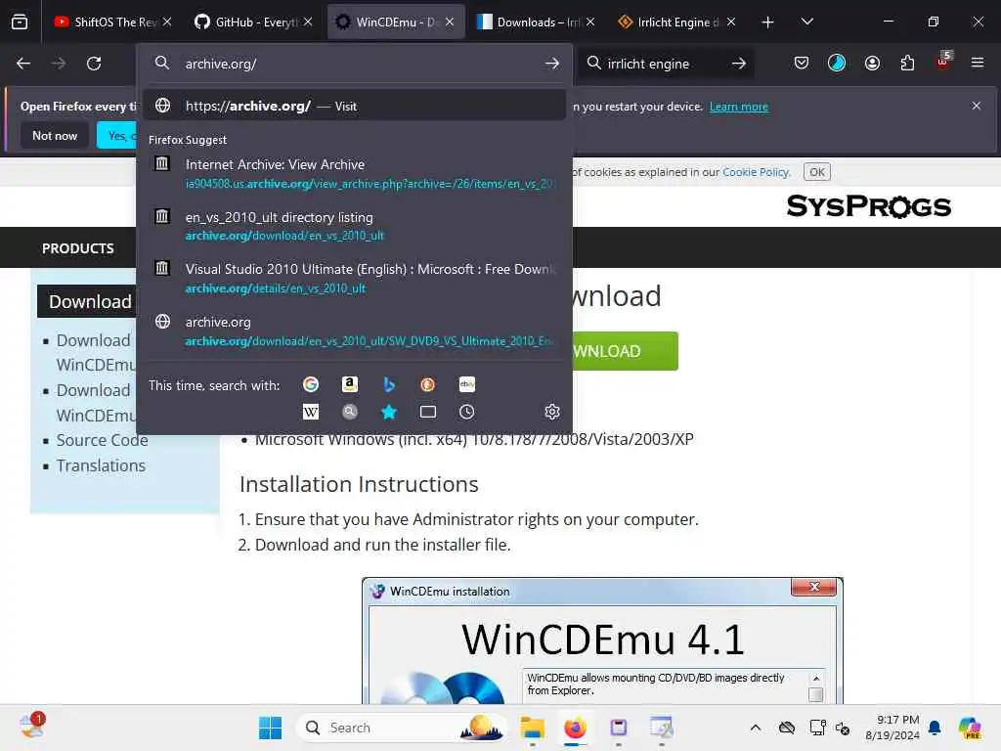This screenshot has width=1001, height=751.
Task: Search this time with eBay
Action: tap(466, 383)
